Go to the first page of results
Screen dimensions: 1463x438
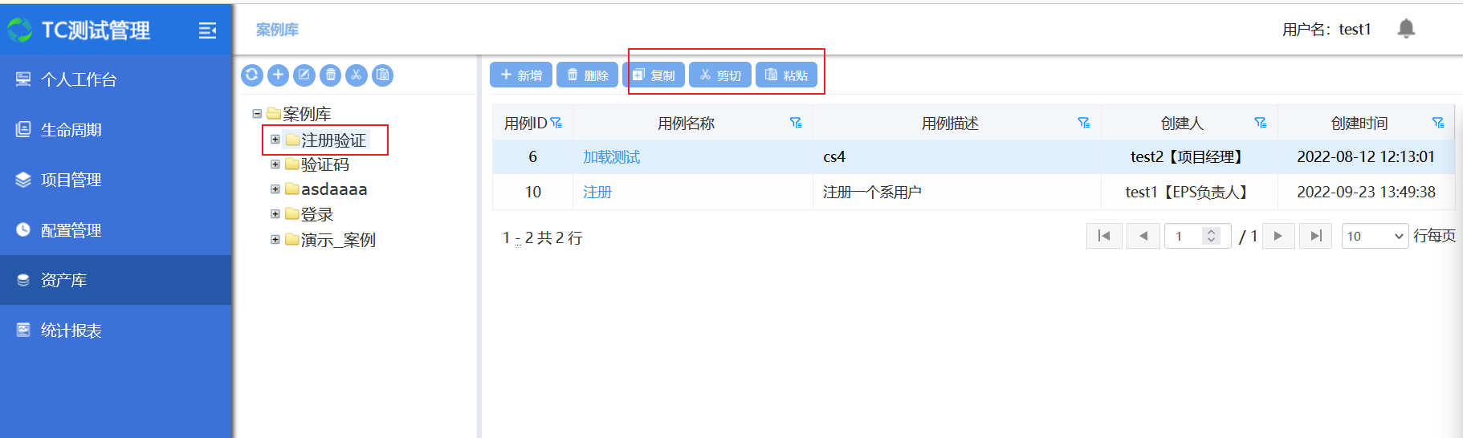click(1104, 236)
